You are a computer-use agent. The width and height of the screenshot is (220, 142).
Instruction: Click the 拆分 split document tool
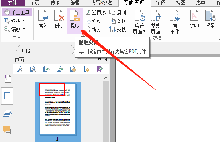93,29
